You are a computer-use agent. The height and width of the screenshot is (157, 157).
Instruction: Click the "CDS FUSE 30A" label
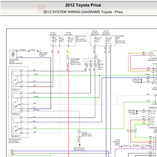click(x=62, y=40)
